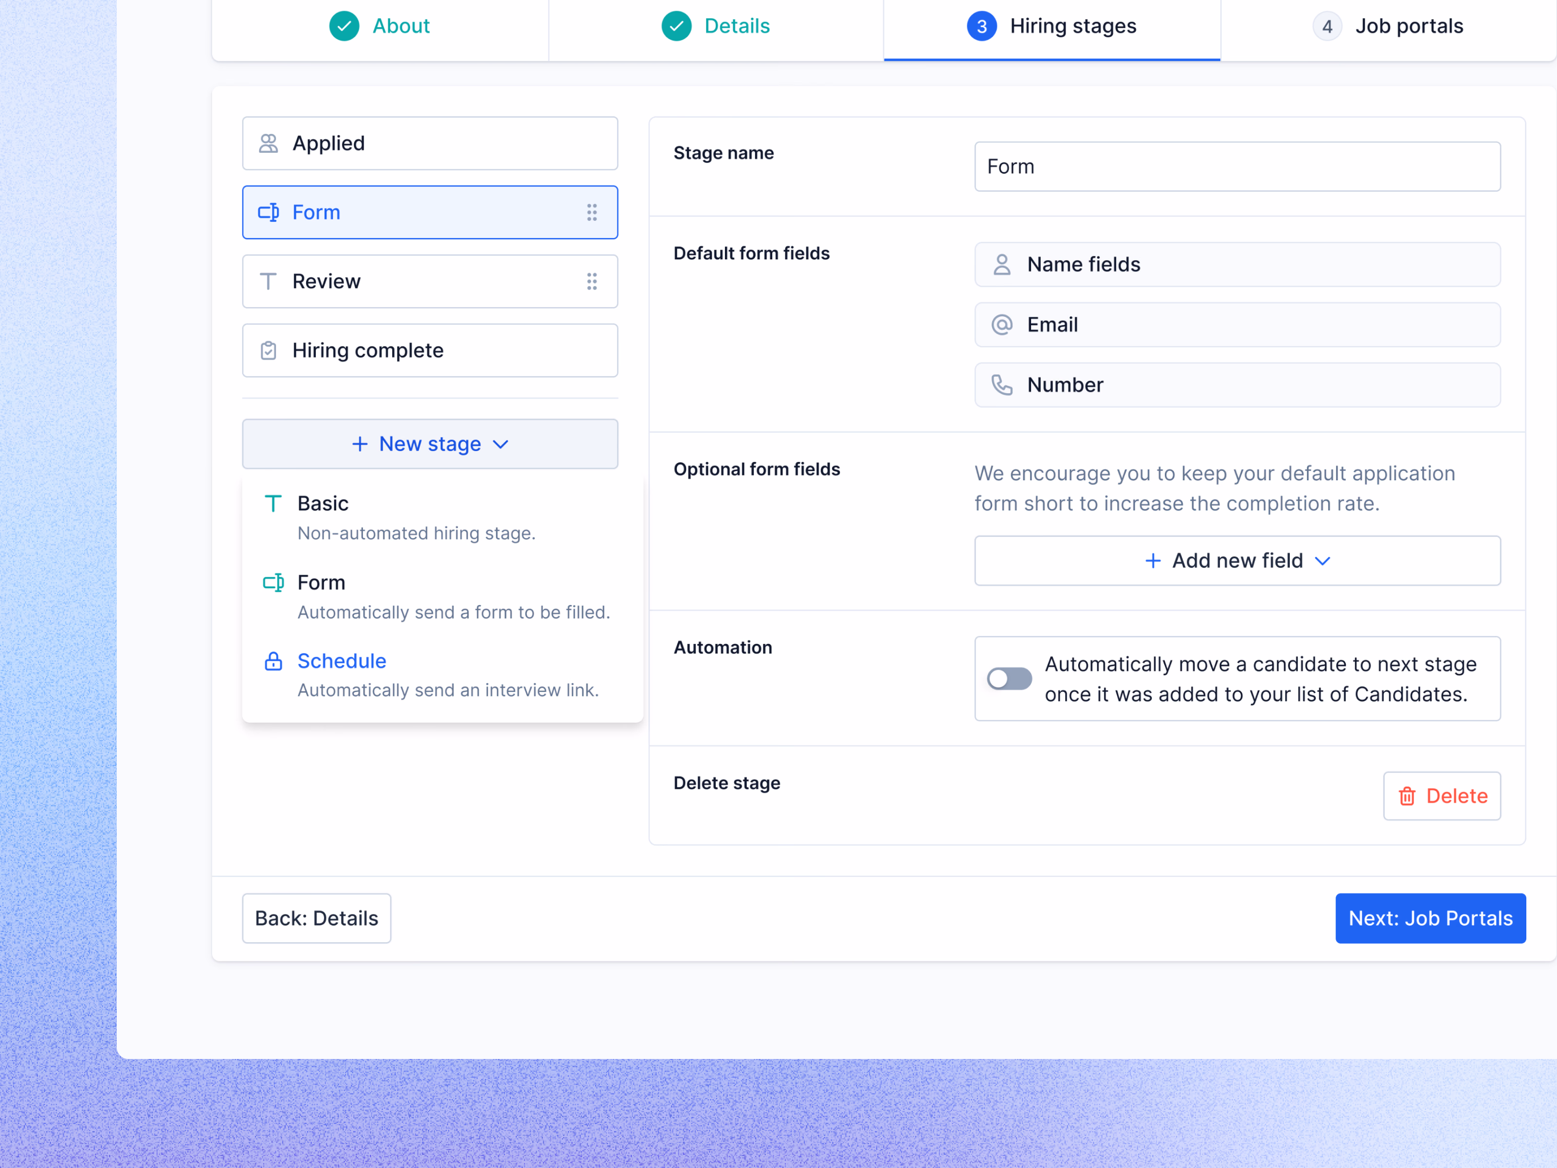Screen dimensions: 1557x1168
Task: Click the T icon in the Review stage
Action: pyautogui.click(x=268, y=282)
